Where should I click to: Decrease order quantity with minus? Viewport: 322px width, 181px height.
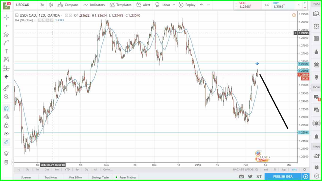pyautogui.click(x=305, y=7)
